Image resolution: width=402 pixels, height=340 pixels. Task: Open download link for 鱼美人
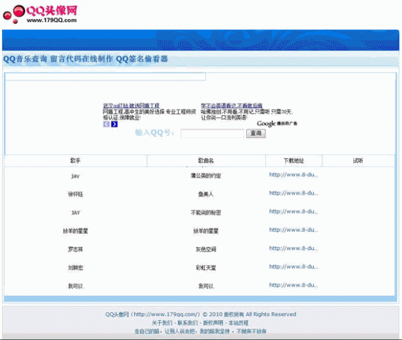pyautogui.click(x=294, y=193)
